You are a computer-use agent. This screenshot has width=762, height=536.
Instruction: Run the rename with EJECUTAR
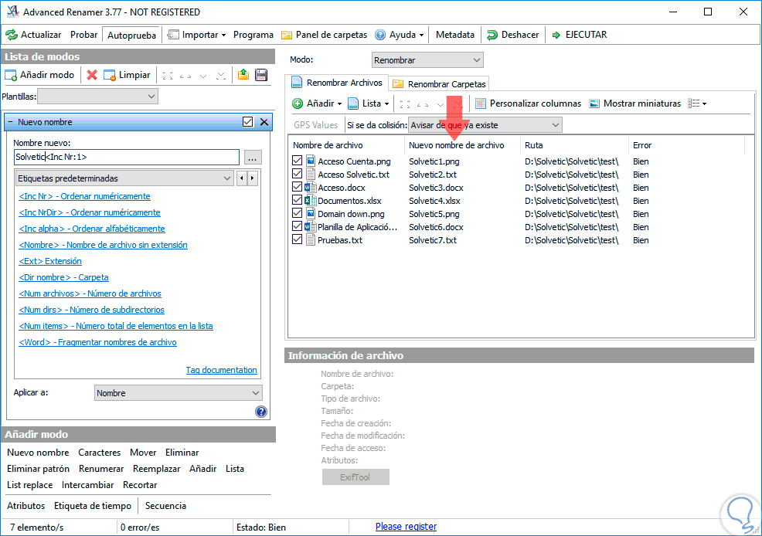click(x=580, y=35)
